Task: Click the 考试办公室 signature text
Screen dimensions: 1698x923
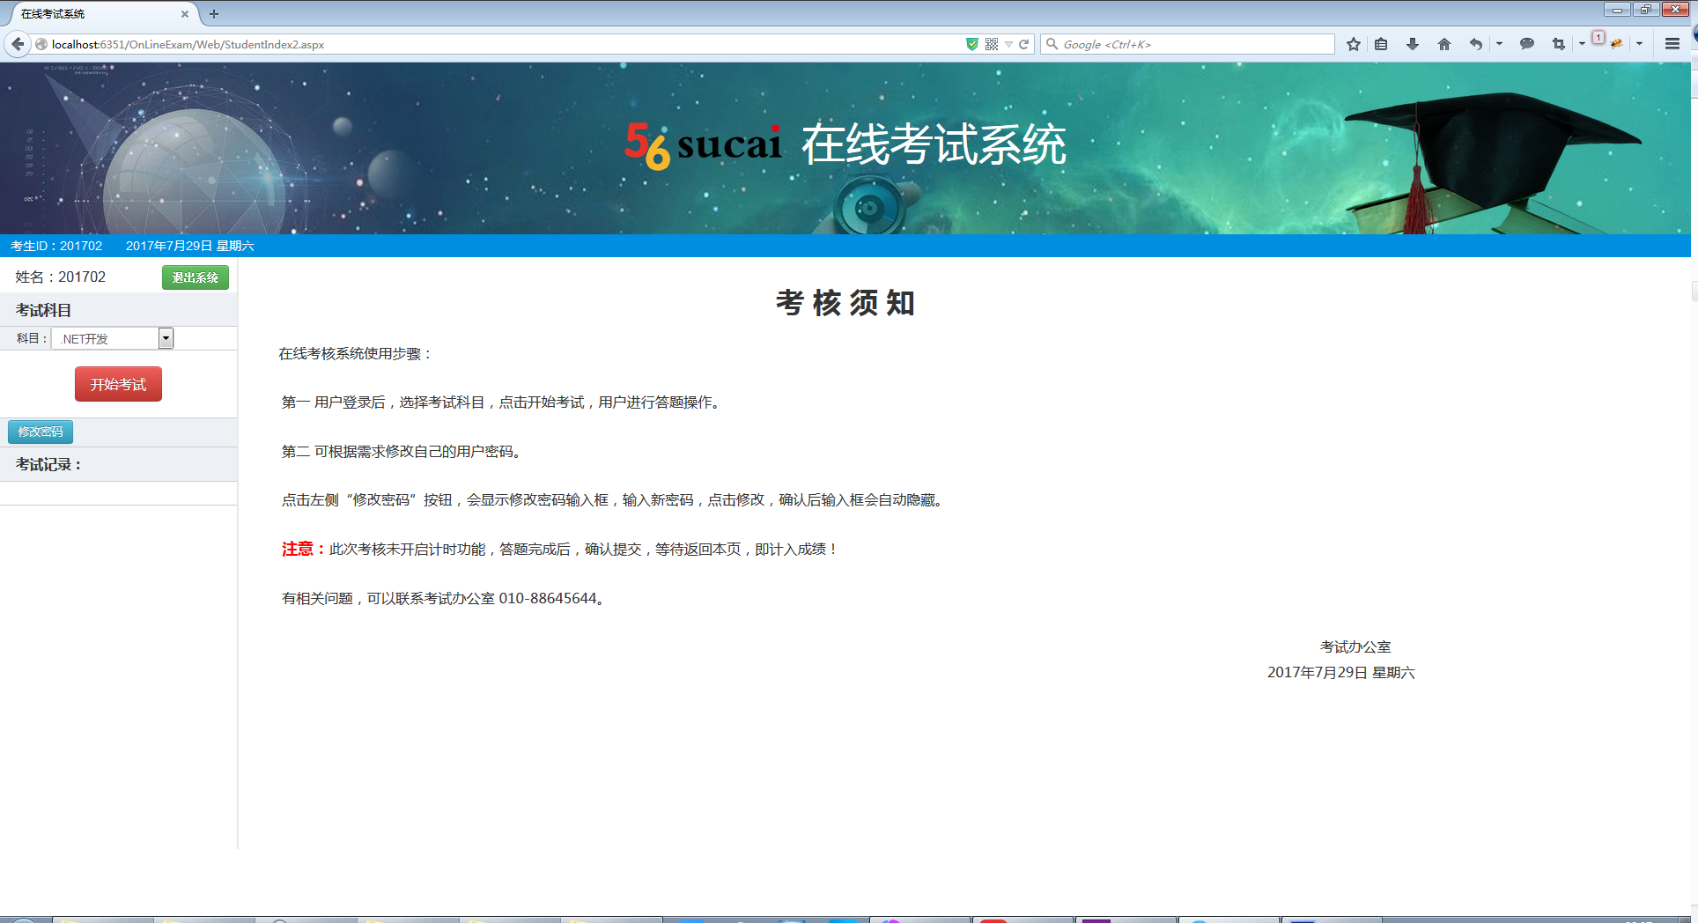Action: click(x=1355, y=646)
